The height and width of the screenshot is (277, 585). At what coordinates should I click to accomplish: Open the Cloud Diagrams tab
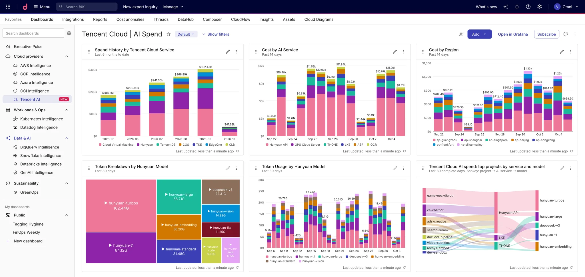pos(319,19)
